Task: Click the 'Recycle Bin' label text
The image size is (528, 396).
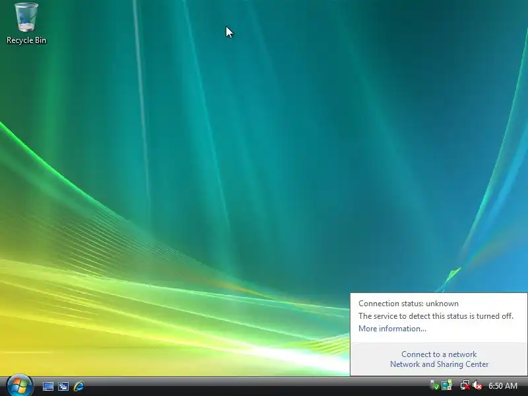Action: 26,40
